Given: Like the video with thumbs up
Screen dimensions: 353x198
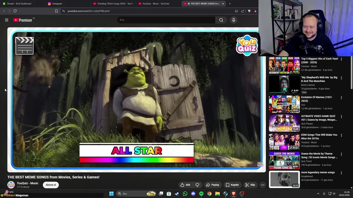Looking at the screenshot, I should 185,185.
